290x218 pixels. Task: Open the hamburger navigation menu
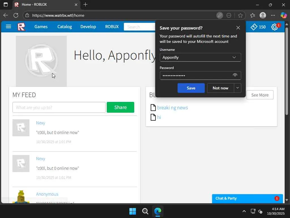point(8,26)
